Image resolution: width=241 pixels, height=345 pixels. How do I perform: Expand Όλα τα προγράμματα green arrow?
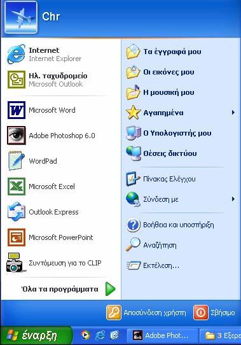[x=110, y=289]
